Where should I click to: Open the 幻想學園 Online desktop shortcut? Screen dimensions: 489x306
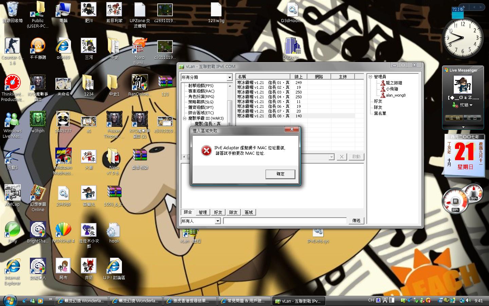coord(38,198)
